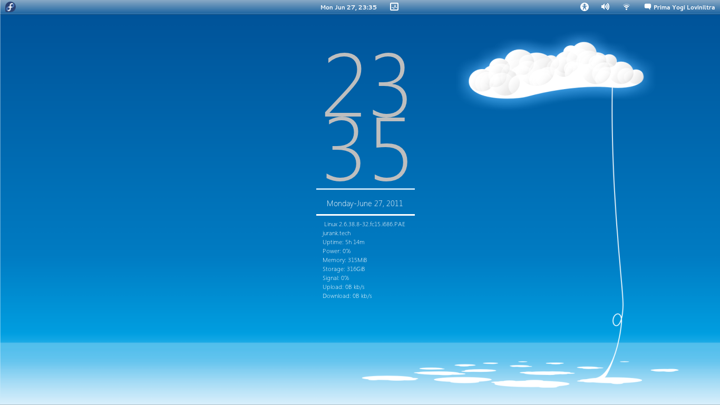Click the Download: 0B kb/s line
This screenshot has width=720, height=405.
pyautogui.click(x=347, y=296)
